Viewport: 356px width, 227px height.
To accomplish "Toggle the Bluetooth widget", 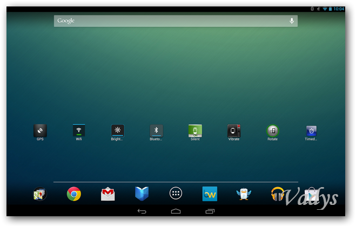I will click(x=156, y=130).
